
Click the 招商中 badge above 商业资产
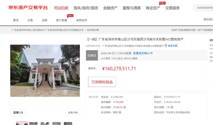(162, 3)
